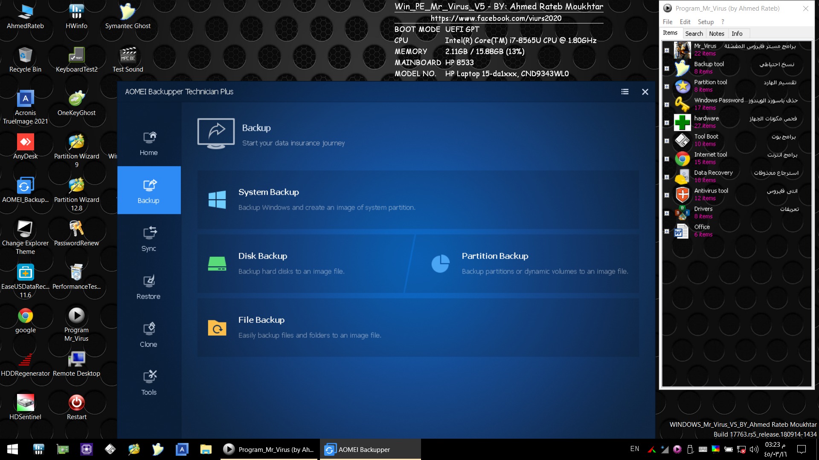
Task: Open Acronis TrueImage 2021 desktop icon
Action: pyautogui.click(x=25, y=107)
